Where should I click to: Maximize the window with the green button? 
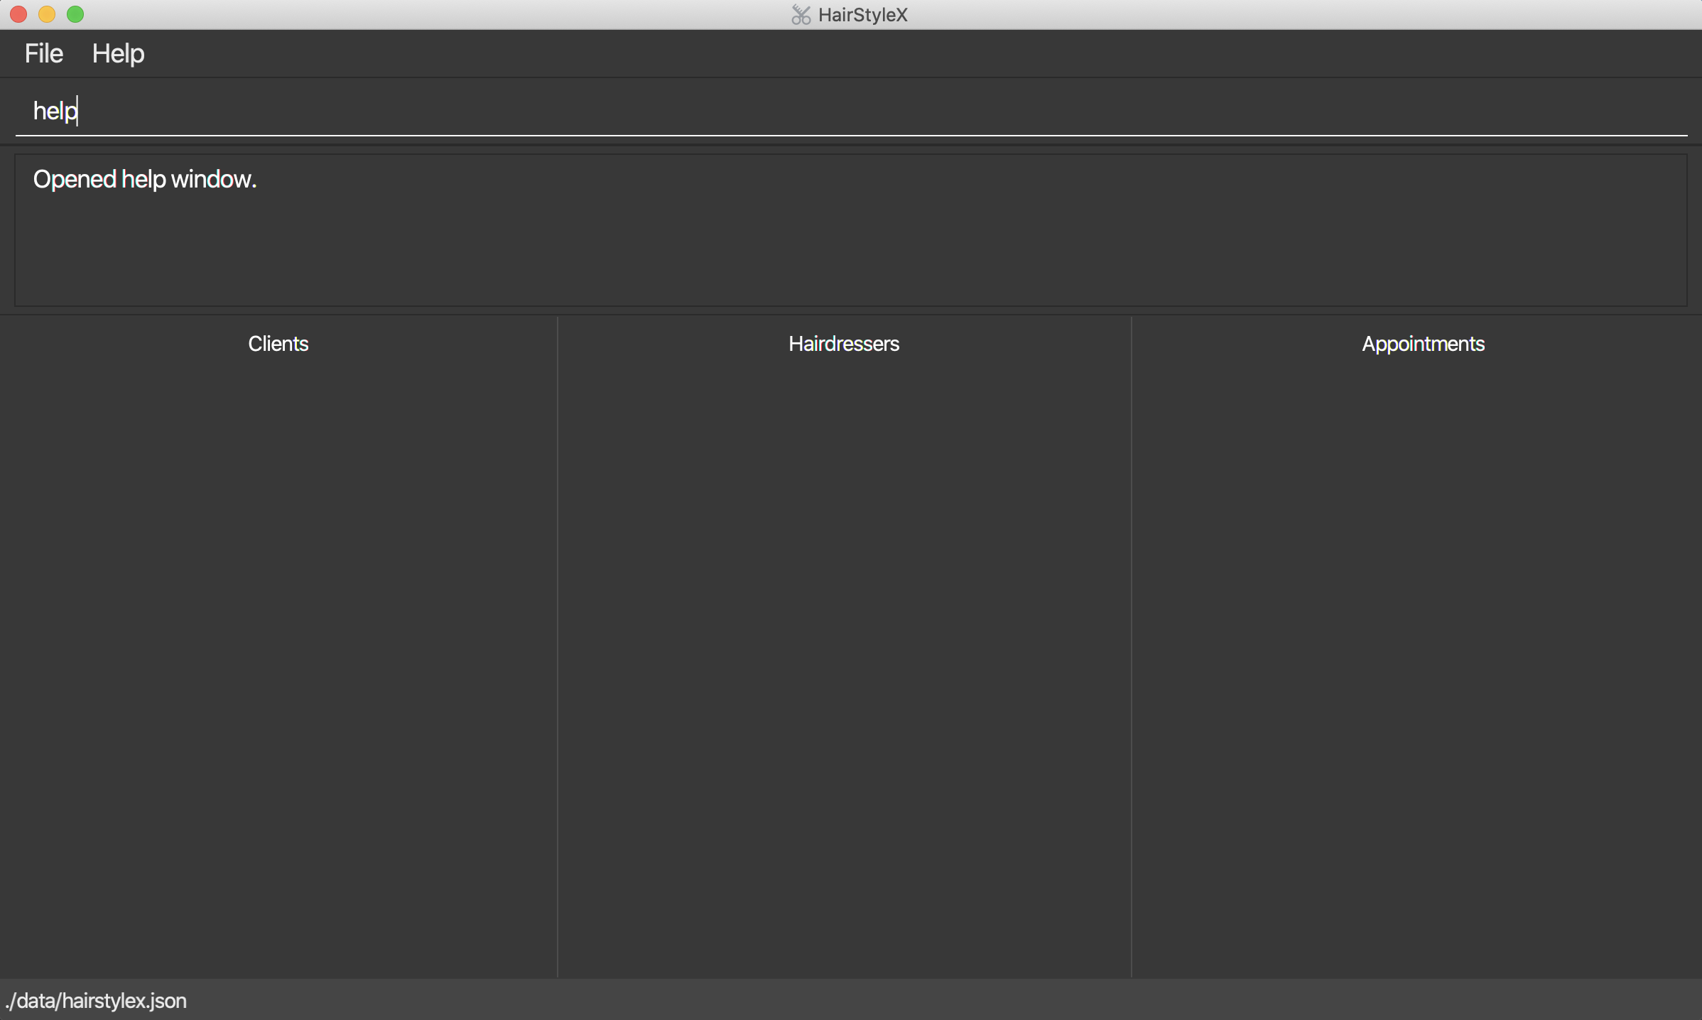pos(75,14)
